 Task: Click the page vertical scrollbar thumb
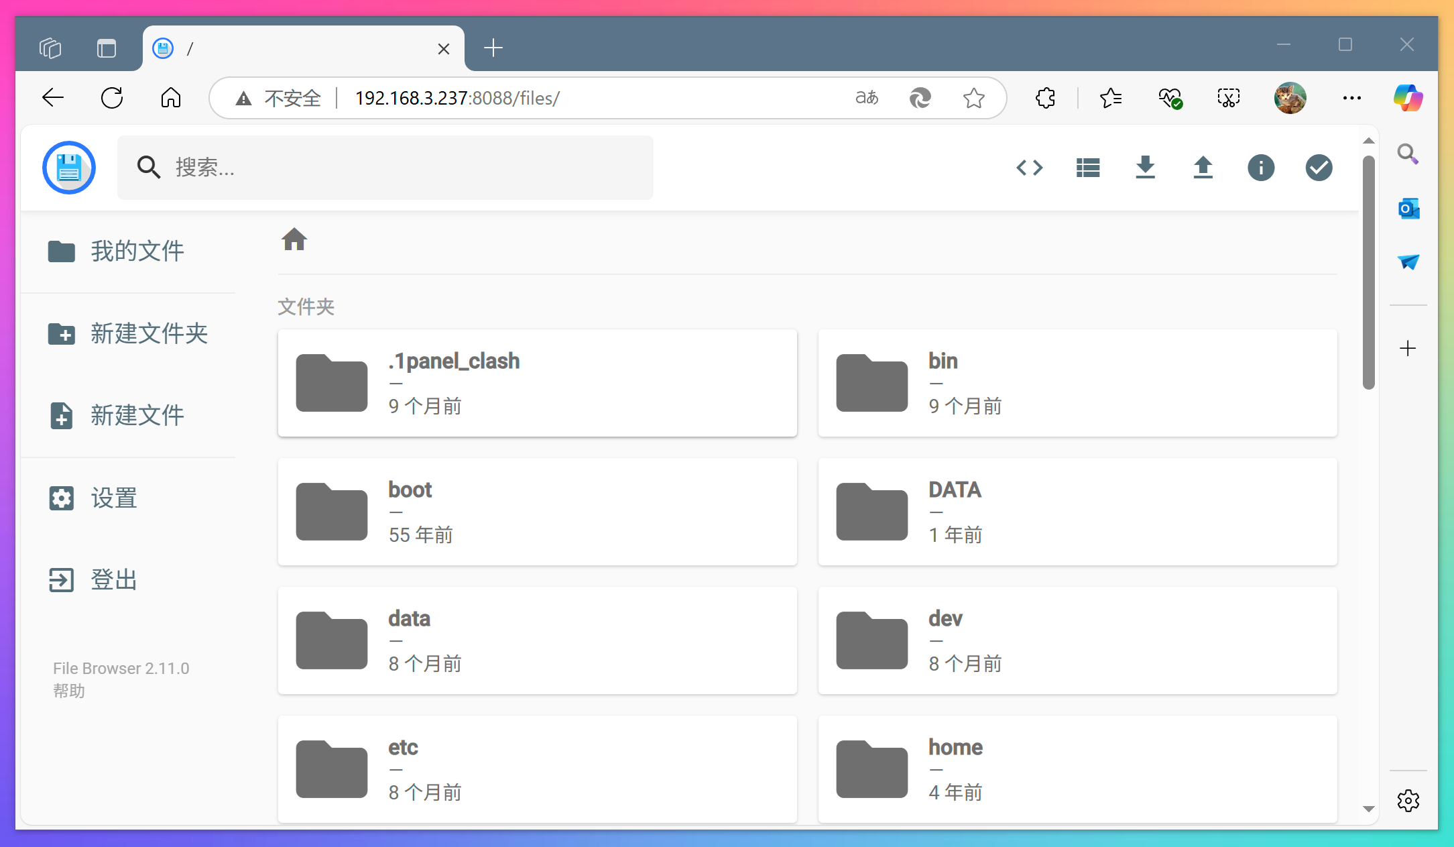click(x=1368, y=272)
